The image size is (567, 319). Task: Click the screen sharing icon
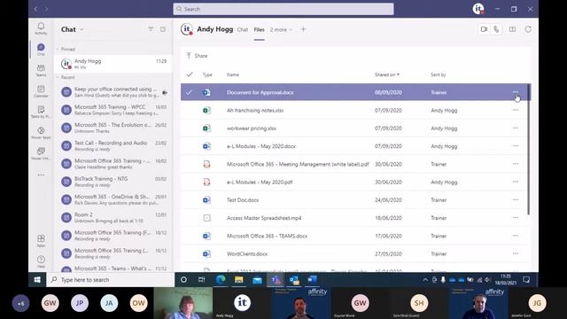[x=512, y=29]
